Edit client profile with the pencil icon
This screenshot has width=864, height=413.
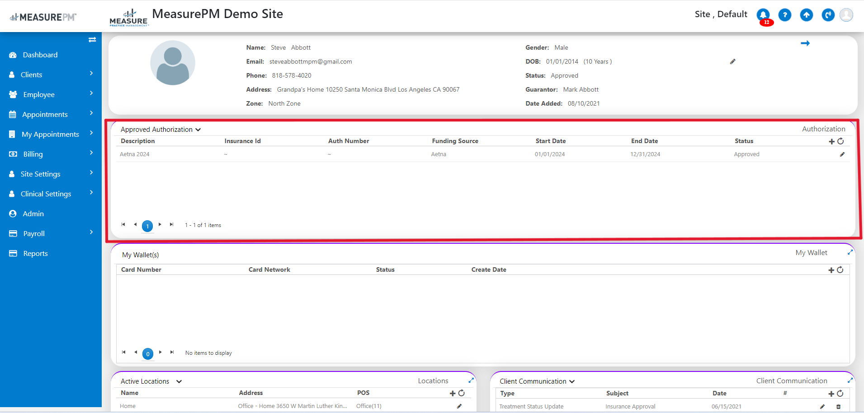pyautogui.click(x=733, y=61)
